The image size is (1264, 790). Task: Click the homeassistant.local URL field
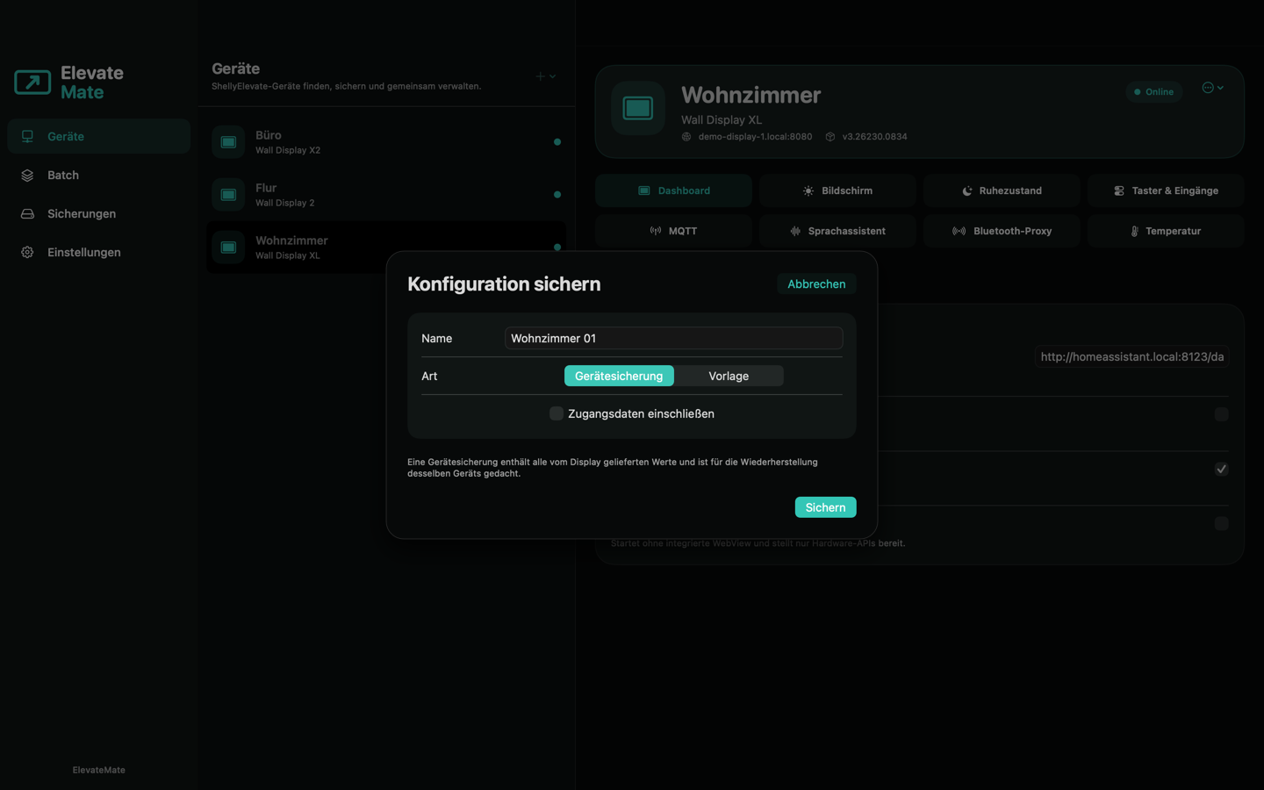[x=1131, y=356]
